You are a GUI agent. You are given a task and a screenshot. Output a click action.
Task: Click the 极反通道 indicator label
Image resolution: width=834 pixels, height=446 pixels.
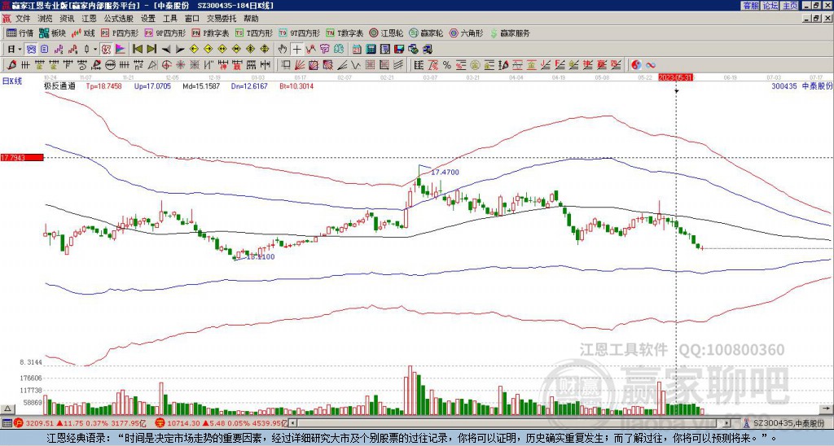[x=59, y=85]
